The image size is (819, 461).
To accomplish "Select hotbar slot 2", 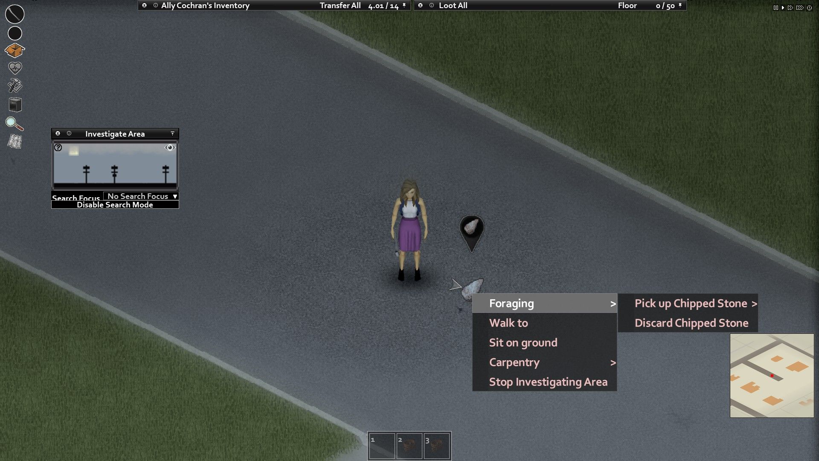I will coord(409,445).
